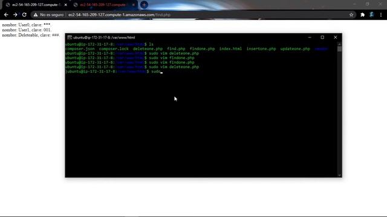
Task: Reload the find.php page
Action: pos(24,14)
